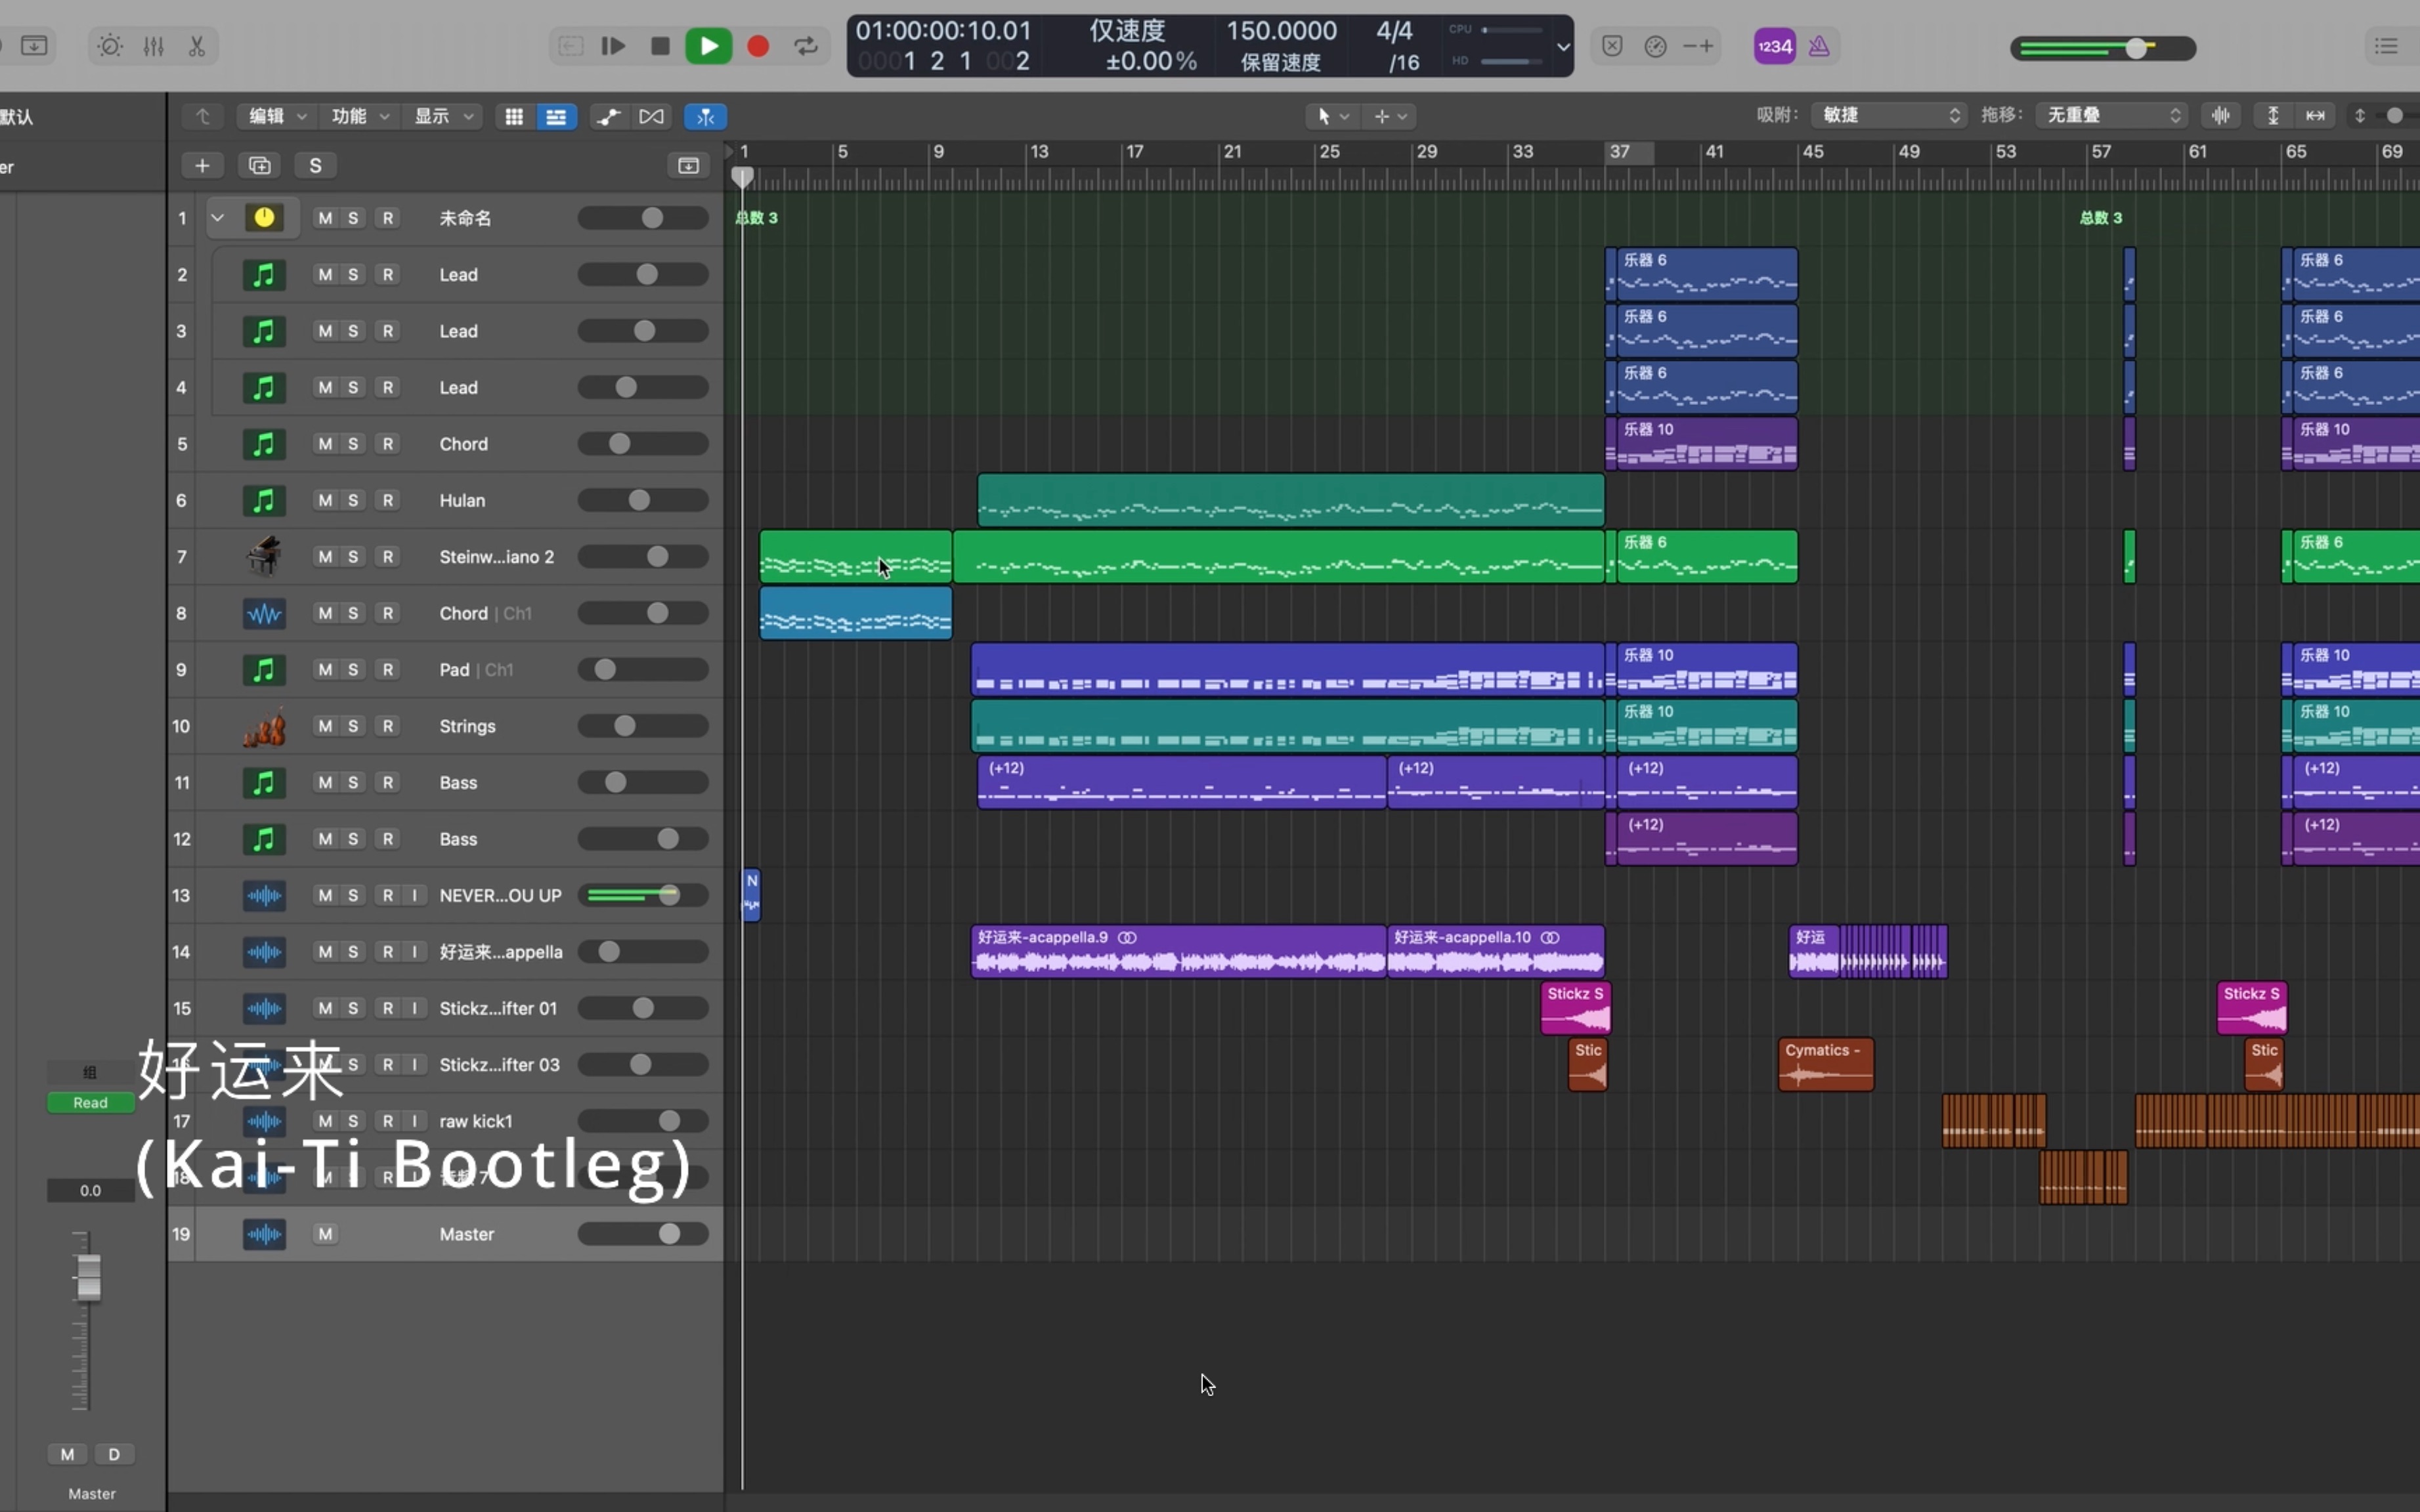The height and width of the screenshot is (1512, 2420).
Task: Enable input monitoring on the NEVER...OU UP track
Action: [414, 895]
